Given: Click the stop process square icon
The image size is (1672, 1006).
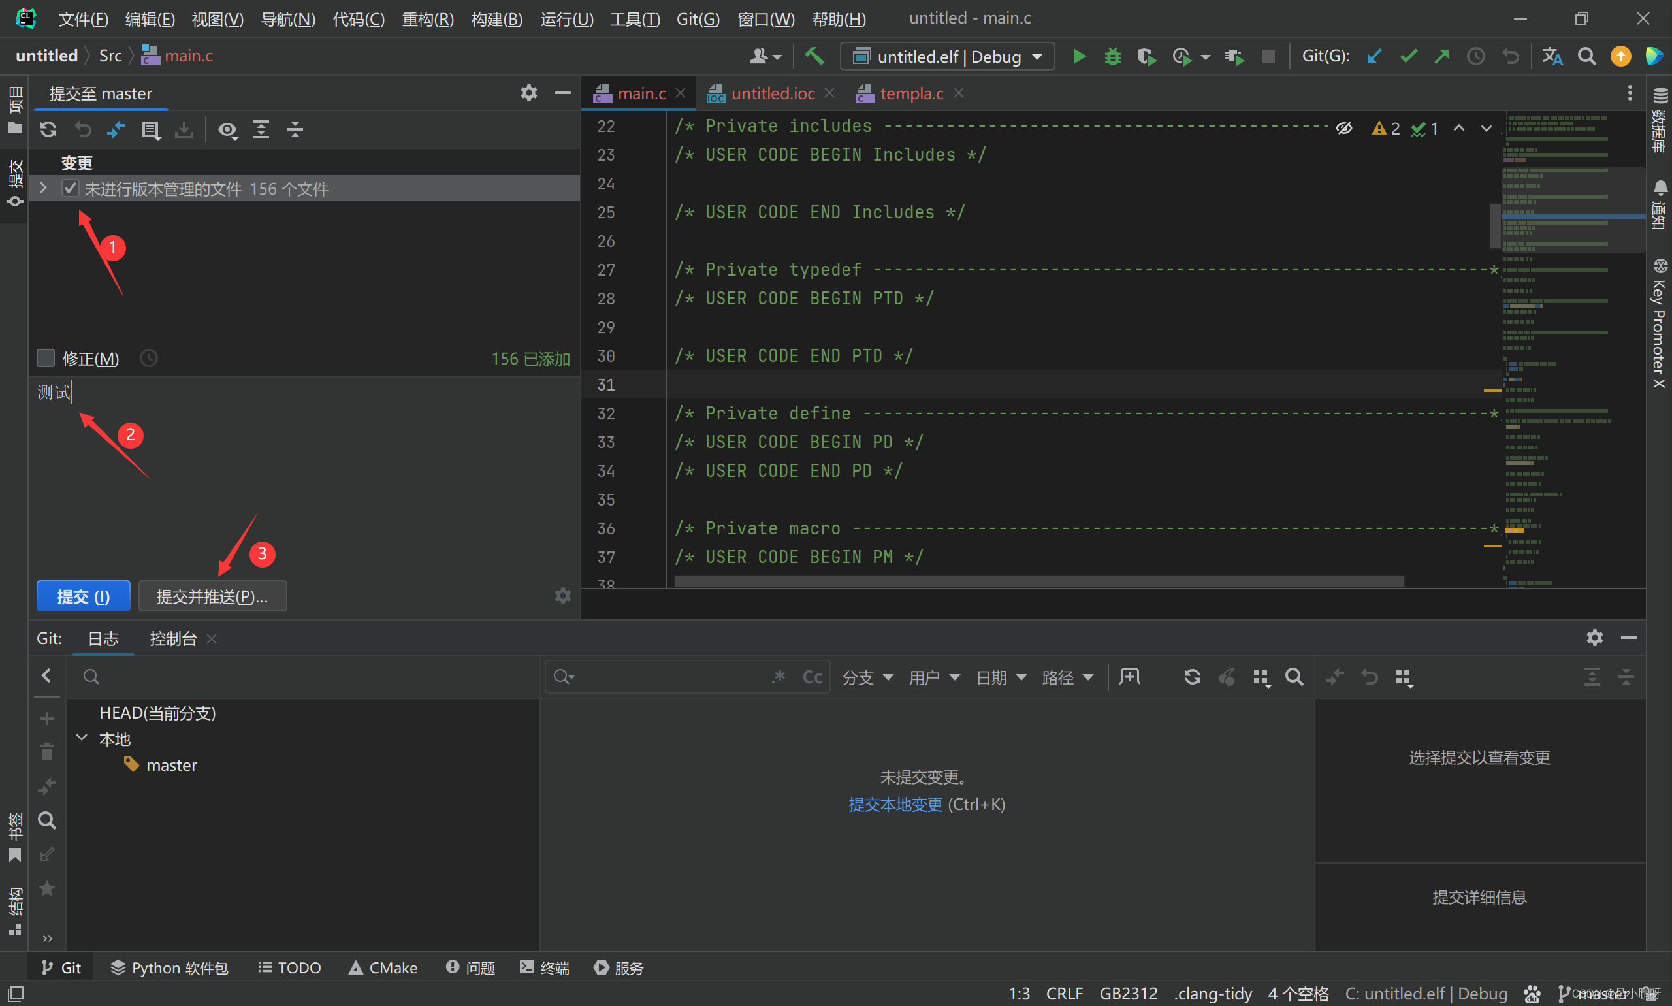Looking at the screenshot, I should tap(1268, 56).
